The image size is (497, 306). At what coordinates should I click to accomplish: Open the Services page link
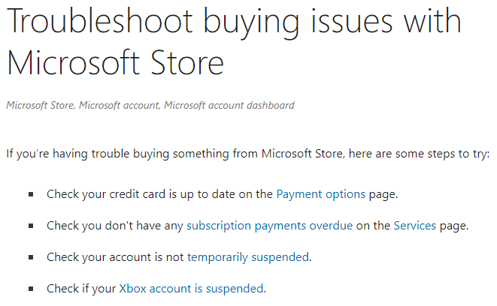click(415, 226)
